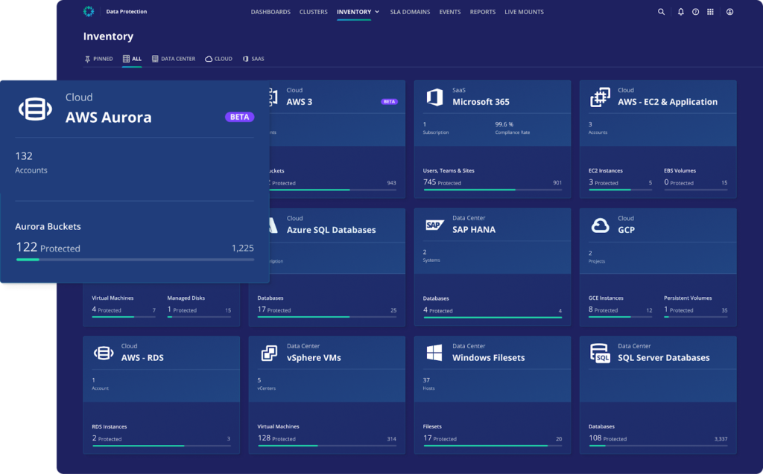Navigate to the Reports section
The height and width of the screenshot is (474, 763).
482,12
